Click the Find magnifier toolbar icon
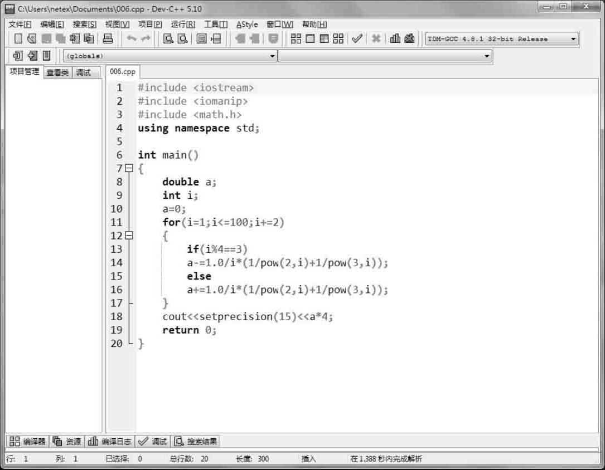Viewport: 605px width, 470px height. tap(168, 39)
